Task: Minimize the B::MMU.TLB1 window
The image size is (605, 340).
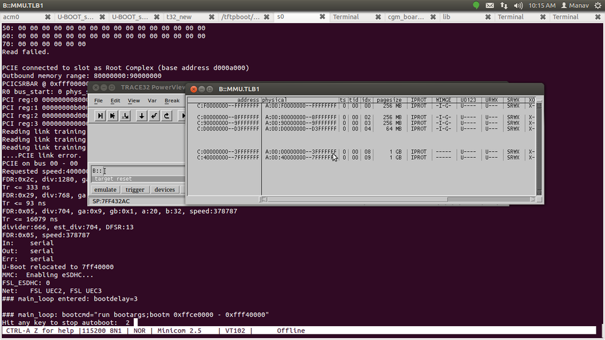Action: click(202, 89)
